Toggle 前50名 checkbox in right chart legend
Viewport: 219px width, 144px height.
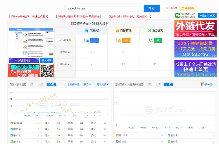[x=169, y=135]
